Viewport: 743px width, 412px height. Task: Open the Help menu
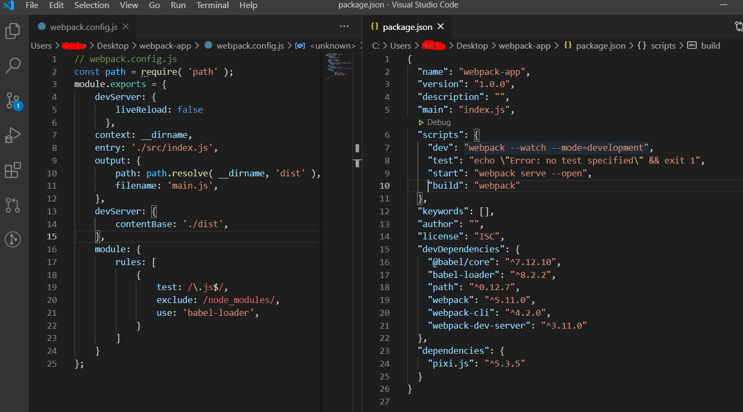pos(248,5)
